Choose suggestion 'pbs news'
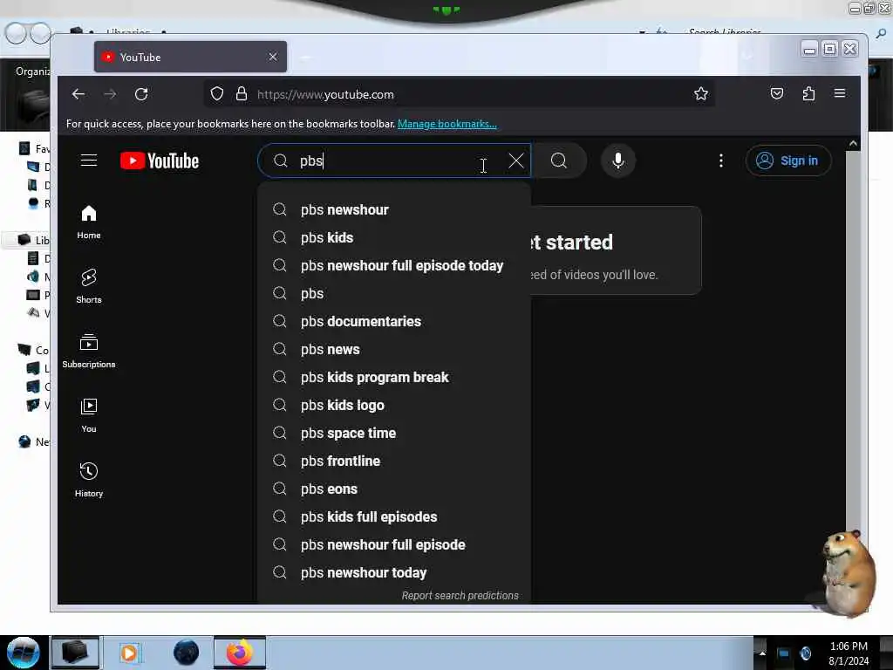Image resolution: width=893 pixels, height=670 pixels. (394, 349)
